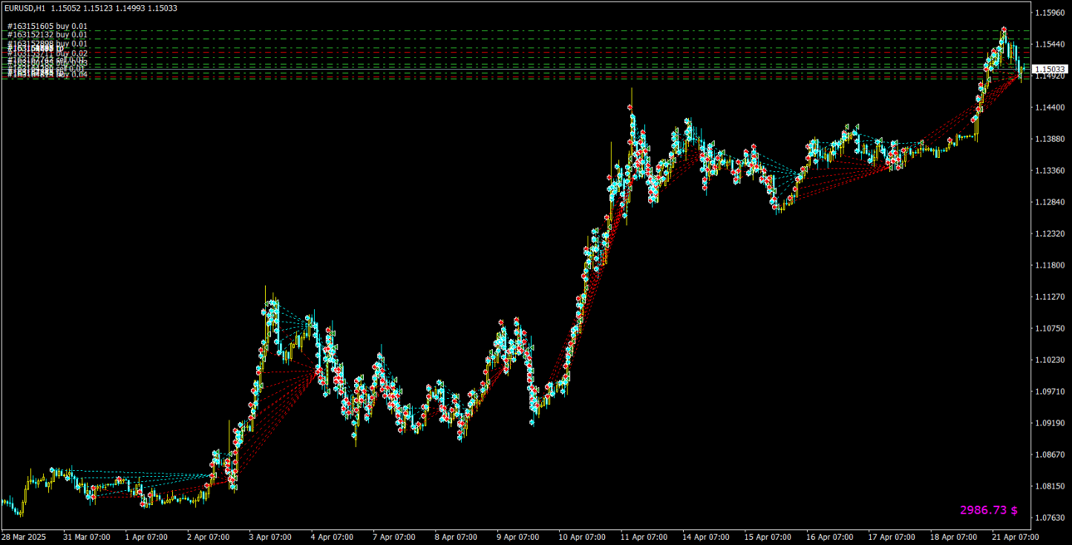Click the 18 Apr 07:00 time label
1072x545 pixels.
click(954, 538)
